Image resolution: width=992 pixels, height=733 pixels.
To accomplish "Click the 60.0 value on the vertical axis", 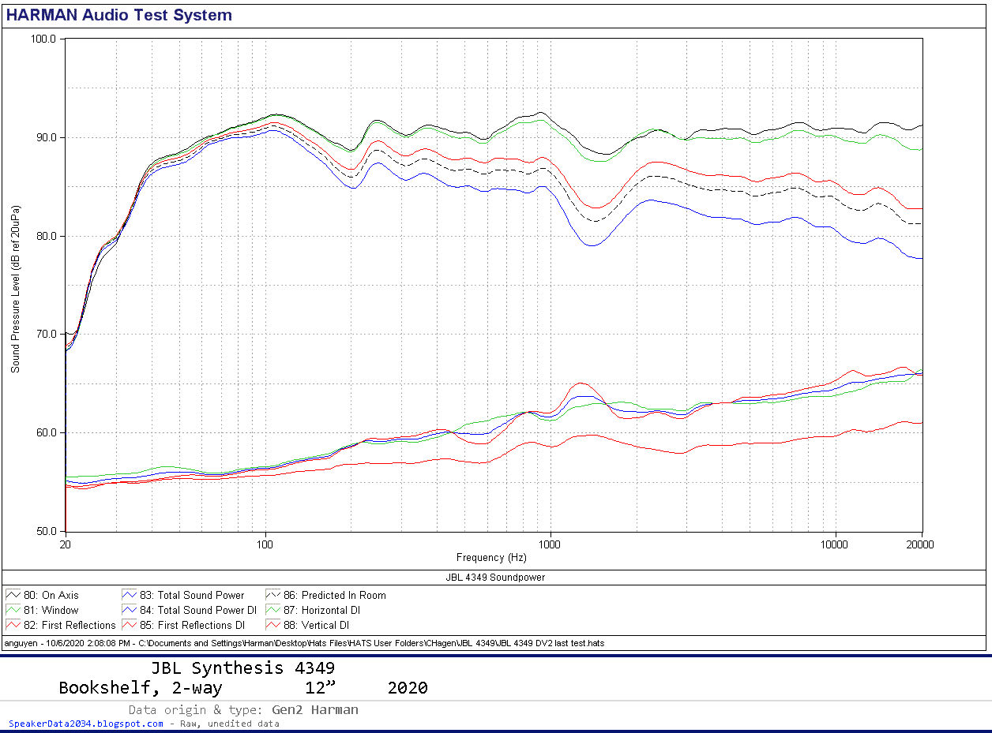I will point(45,433).
